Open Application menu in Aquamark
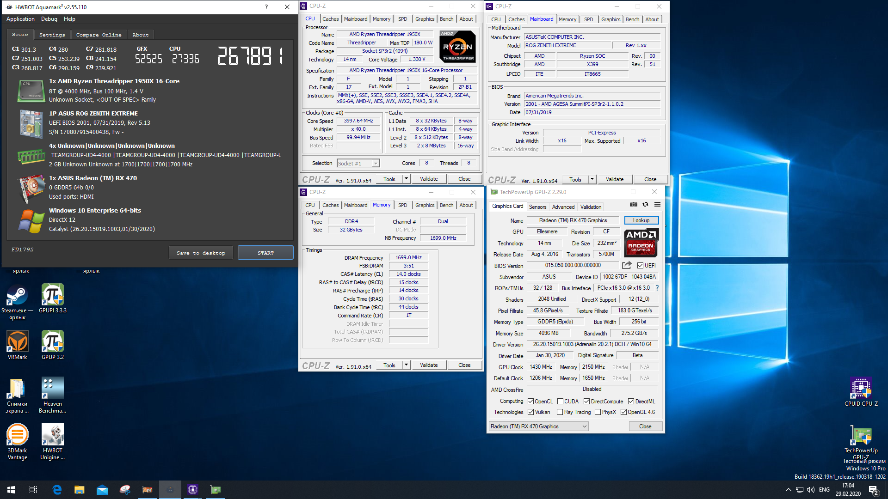The width and height of the screenshot is (888, 499). (20, 19)
